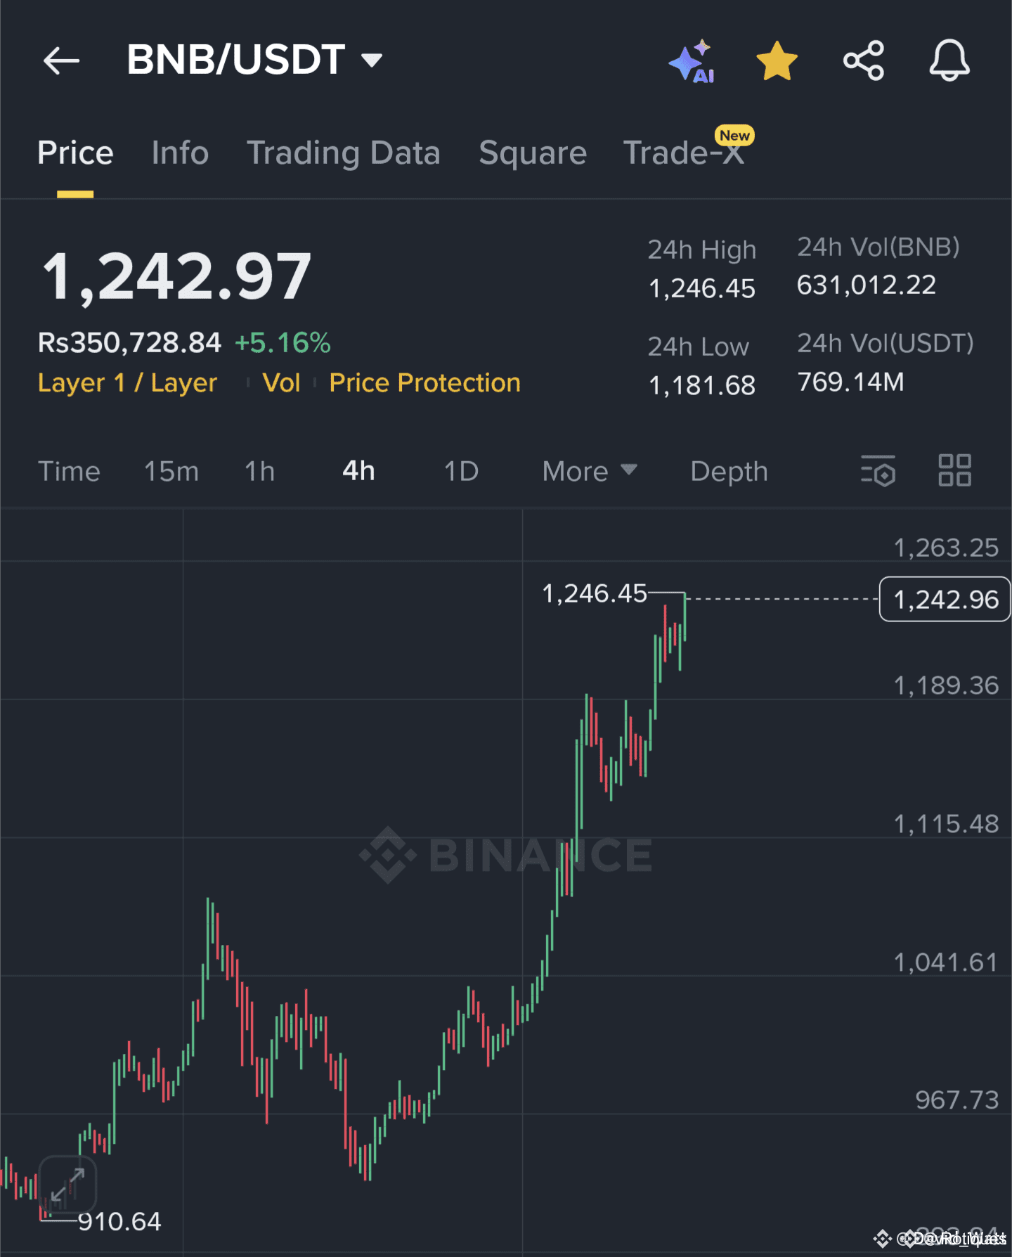Tap the back arrow icon
The width and height of the screenshot is (1012, 1257).
point(62,60)
